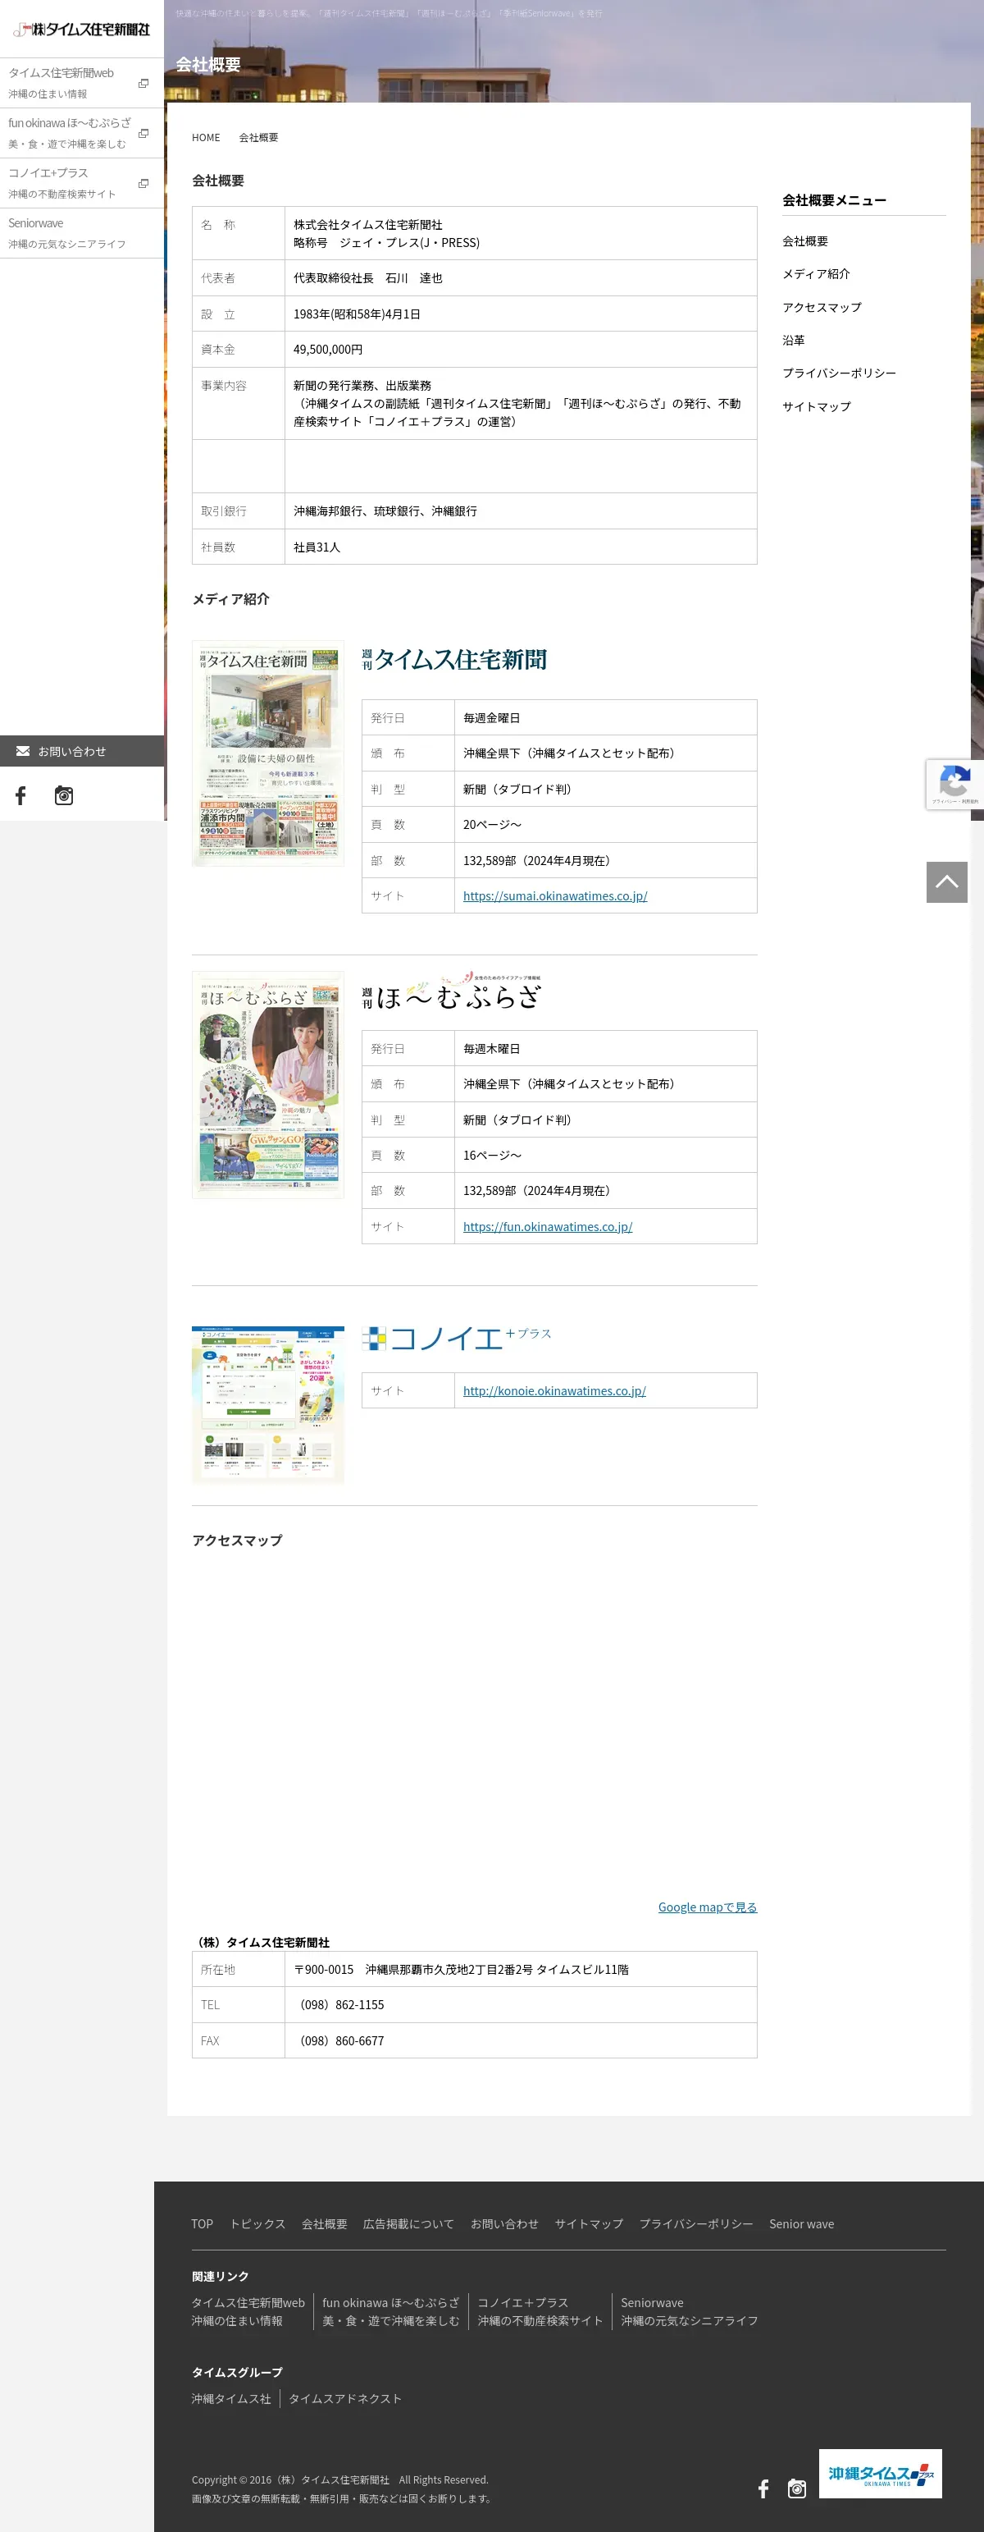Click the お問い合わせ contact button
The image size is (984, 2532).
[81, 751]
